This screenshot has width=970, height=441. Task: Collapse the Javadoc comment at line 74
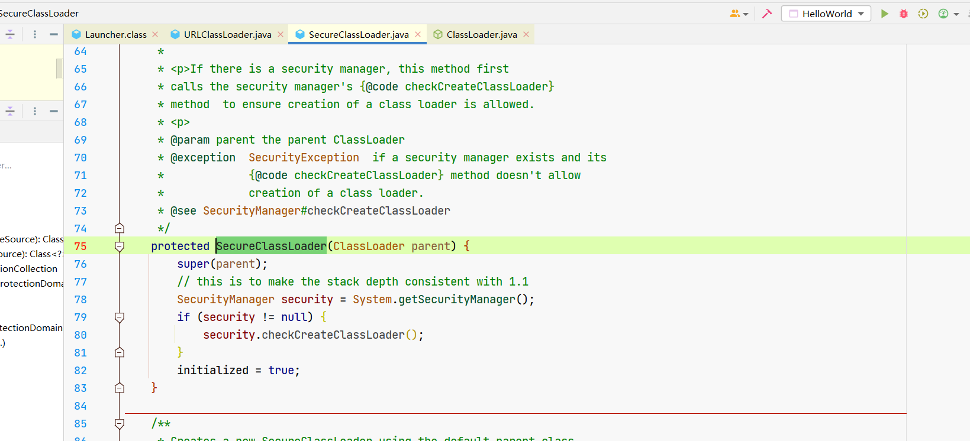[120, 228]
